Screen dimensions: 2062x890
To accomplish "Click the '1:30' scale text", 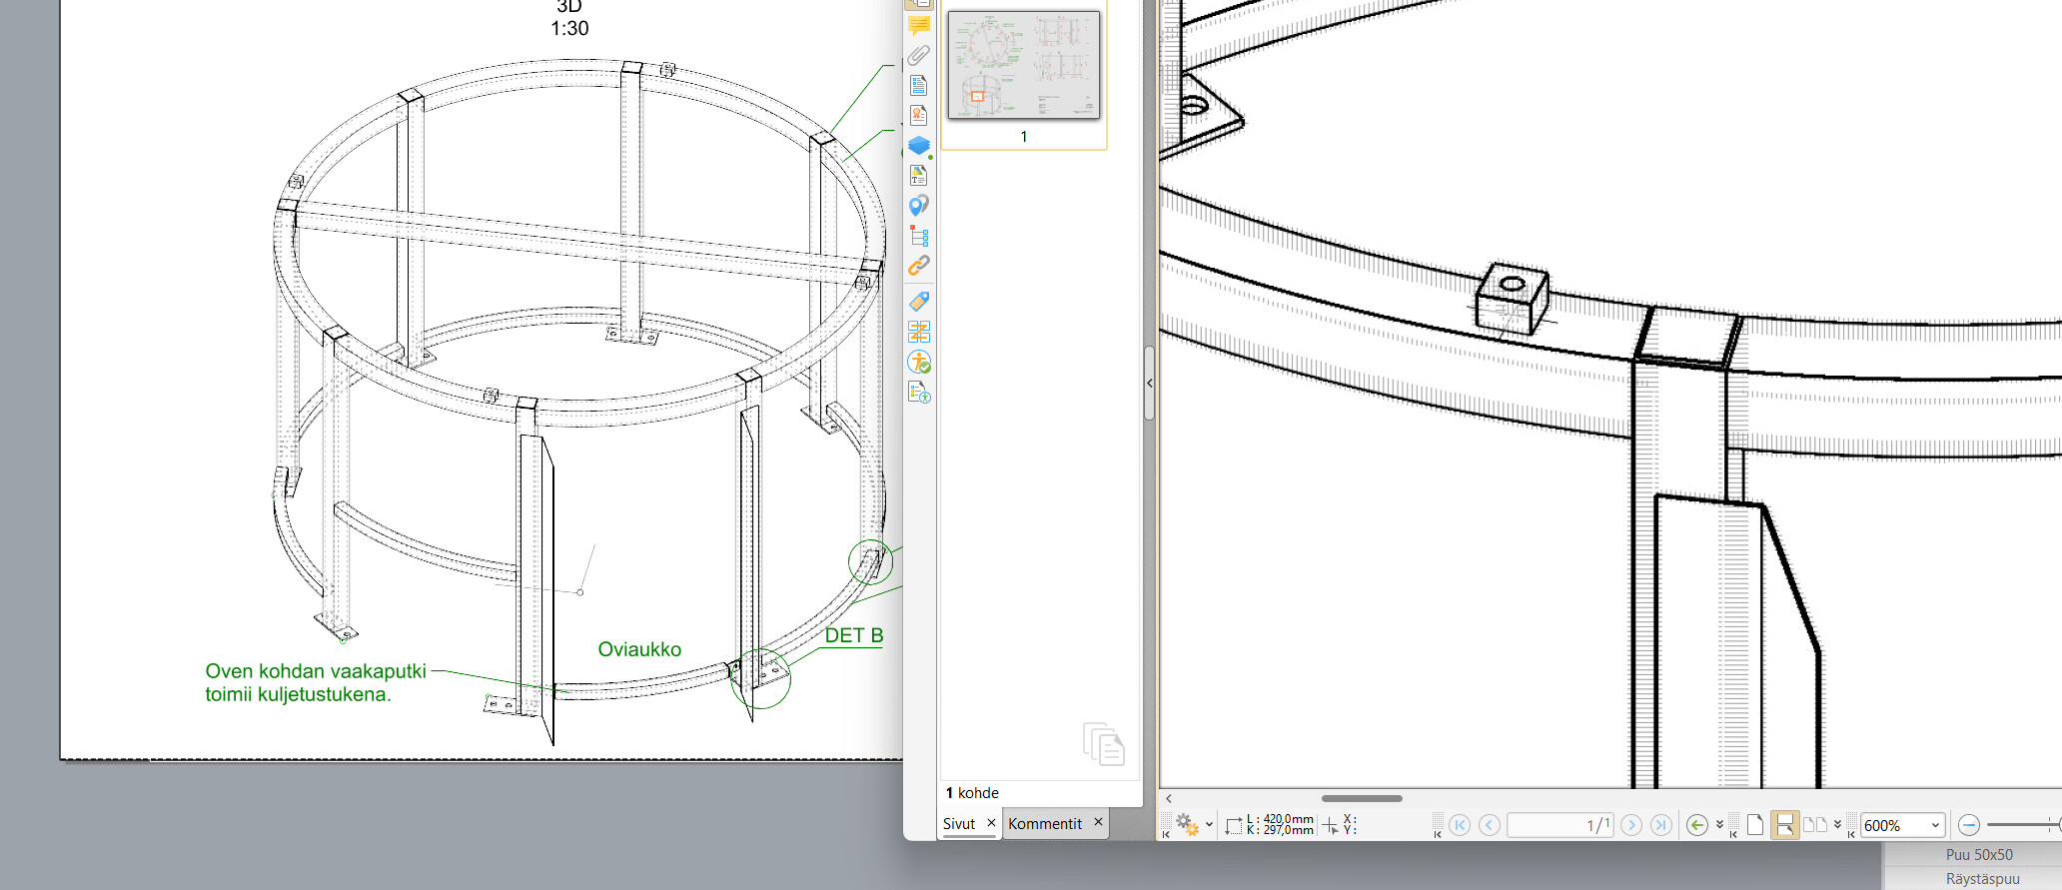I will [569, 29].
